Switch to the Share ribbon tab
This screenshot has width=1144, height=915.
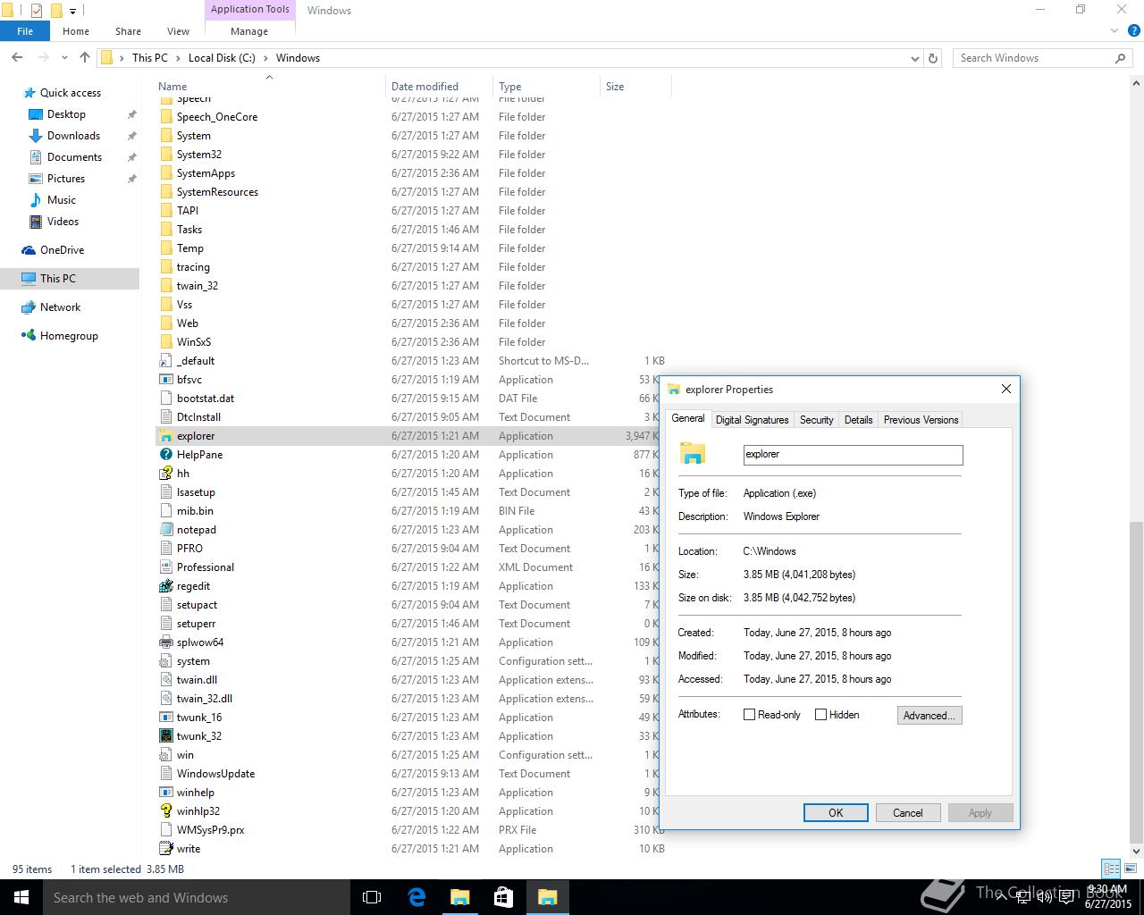point(128,31)
